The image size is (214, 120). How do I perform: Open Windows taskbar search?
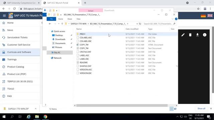12,117
